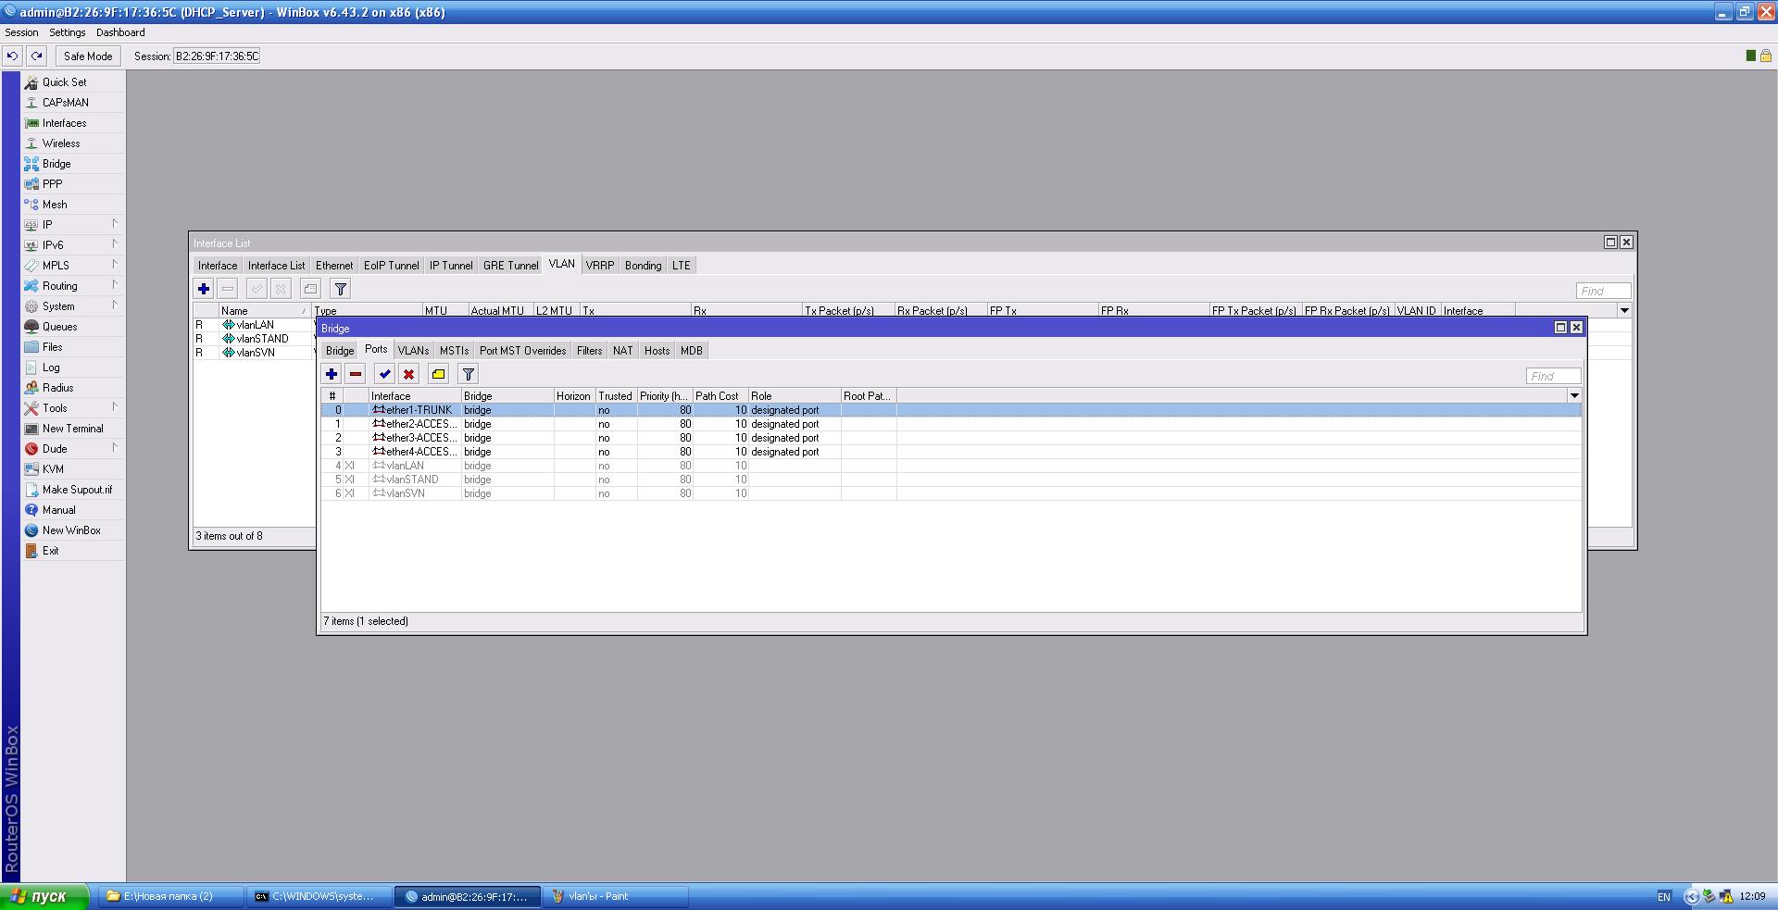This screenshot has width=1778, height=910.
Task: Sort the ports table by the Path Cost column
Action: pyautogui.click(x=720, y=396)
